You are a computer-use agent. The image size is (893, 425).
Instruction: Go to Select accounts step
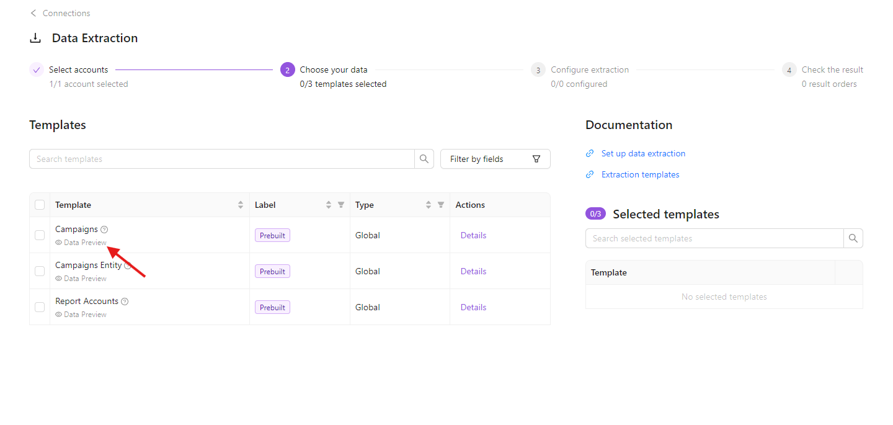78,69
